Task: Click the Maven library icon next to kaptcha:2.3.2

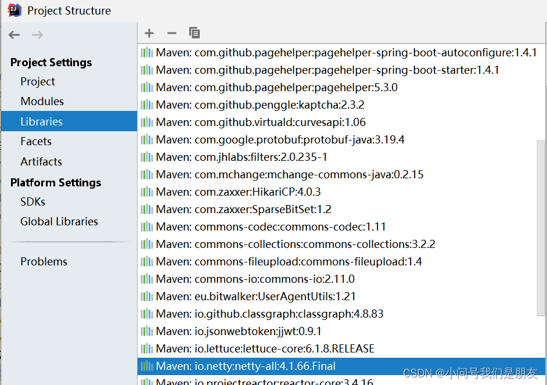Action: (147, 105)
